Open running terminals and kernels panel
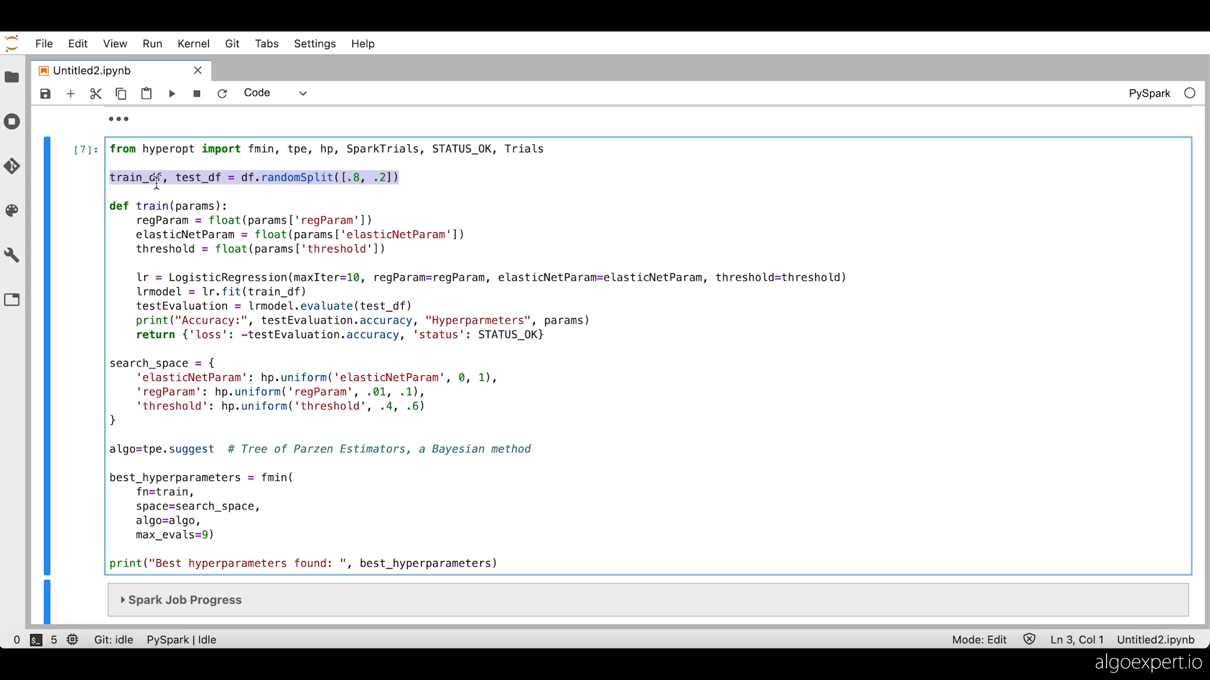 pos(12,122)
